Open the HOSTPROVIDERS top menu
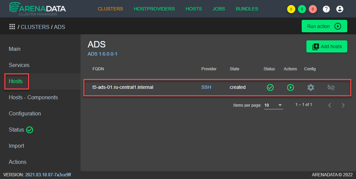The height and width of the screenshot is (179, 356). tap(154, 9)
